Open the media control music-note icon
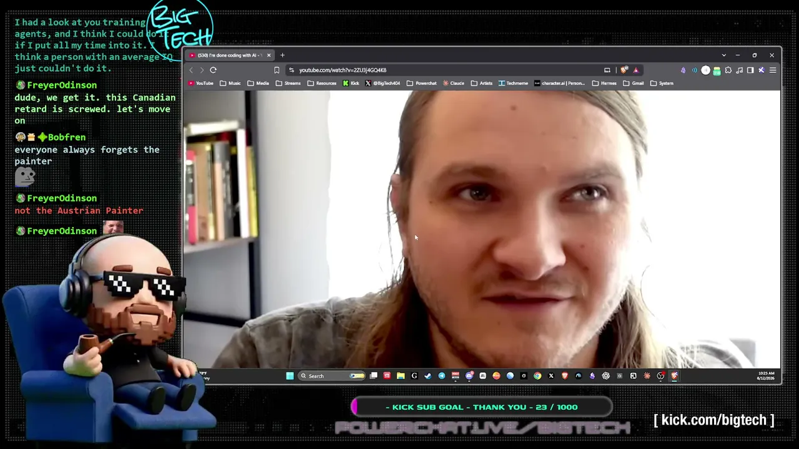799x449 pixels. point(739,70)
